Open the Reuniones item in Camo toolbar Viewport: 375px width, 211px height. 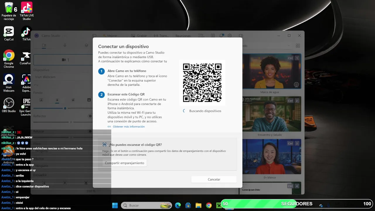pos(183,36)
